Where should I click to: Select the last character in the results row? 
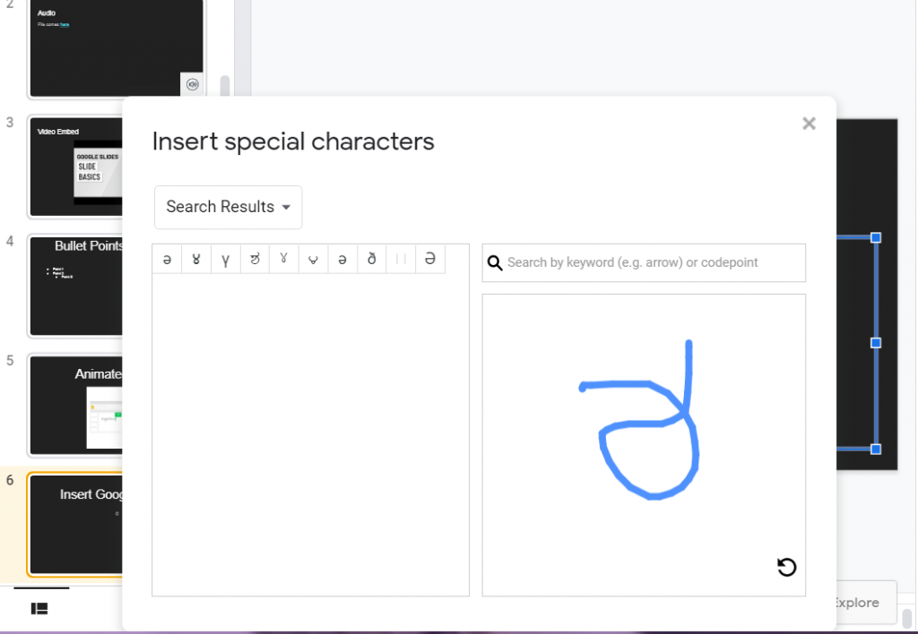pyautogui.click(x=429, y=259)
